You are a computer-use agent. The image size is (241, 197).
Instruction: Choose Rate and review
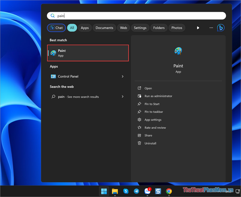point(155,128)
